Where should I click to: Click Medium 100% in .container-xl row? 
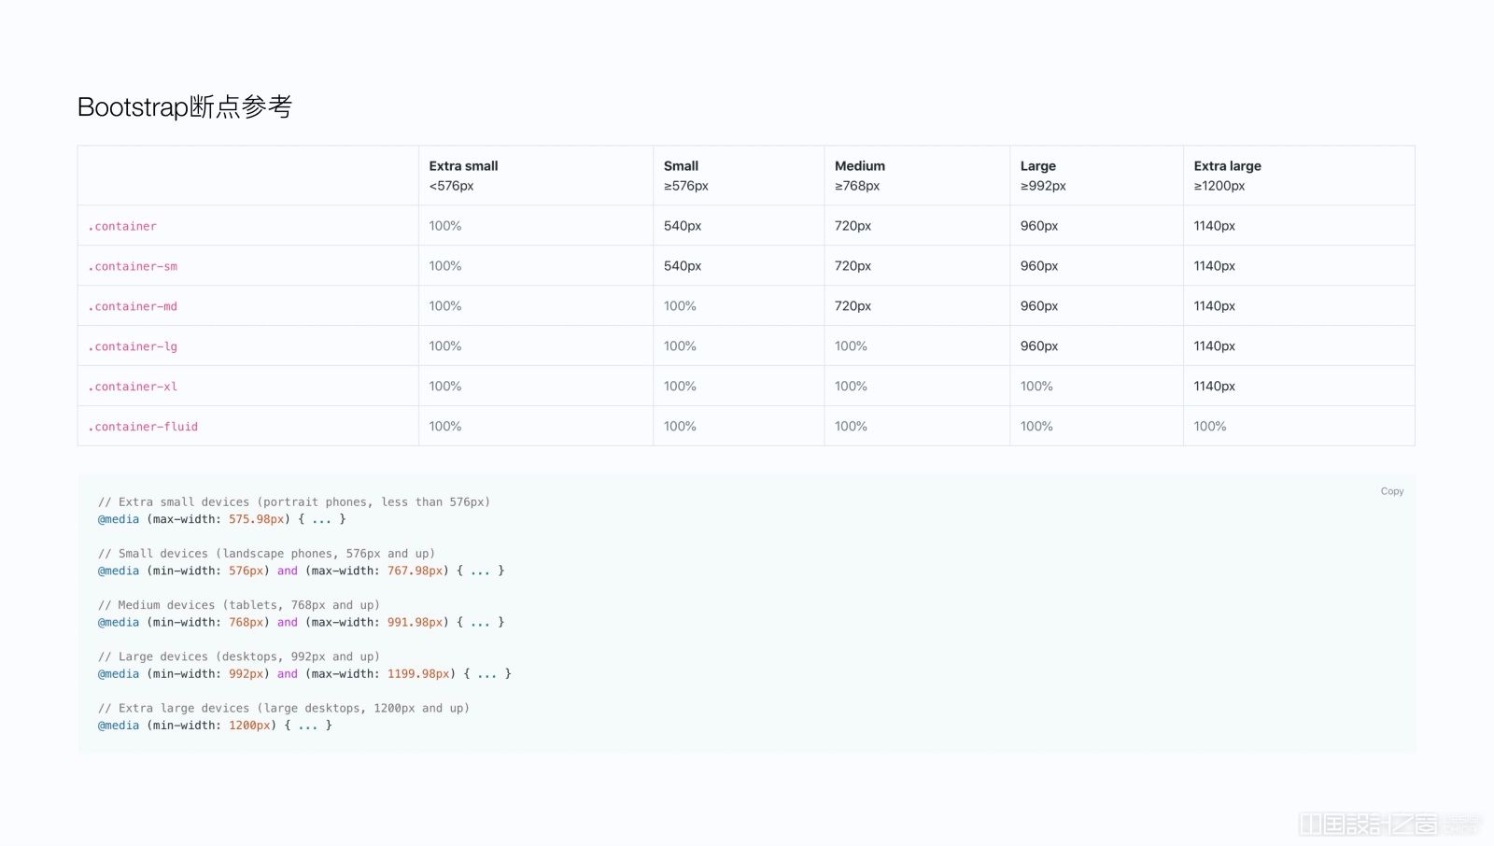click(851, 387)
